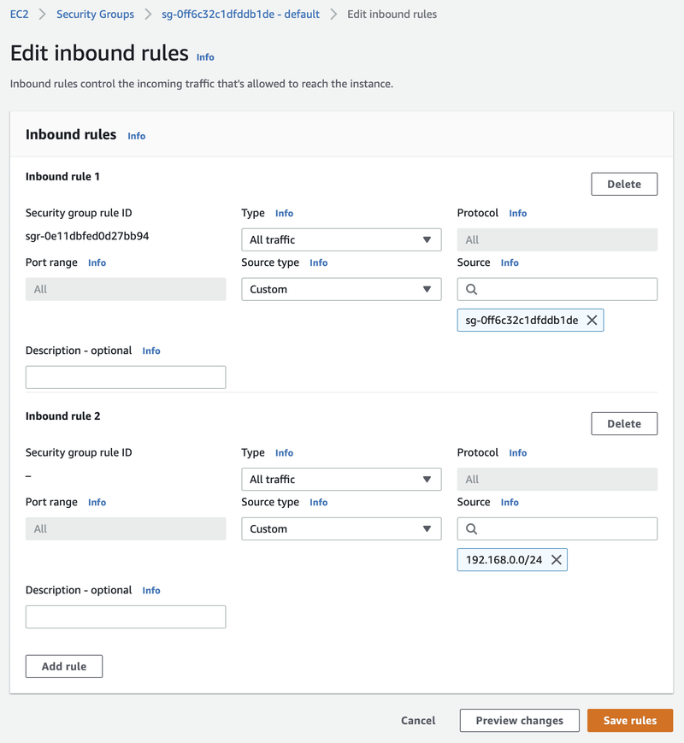Remove the sg-0ff6c32c1dfddb1de source tag

(592, 321)
